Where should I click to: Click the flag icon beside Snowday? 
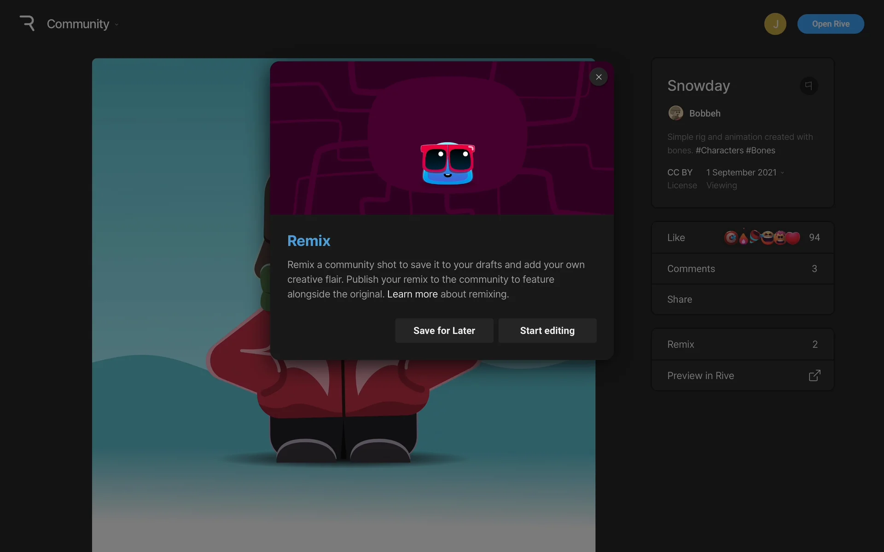point(808,86)
